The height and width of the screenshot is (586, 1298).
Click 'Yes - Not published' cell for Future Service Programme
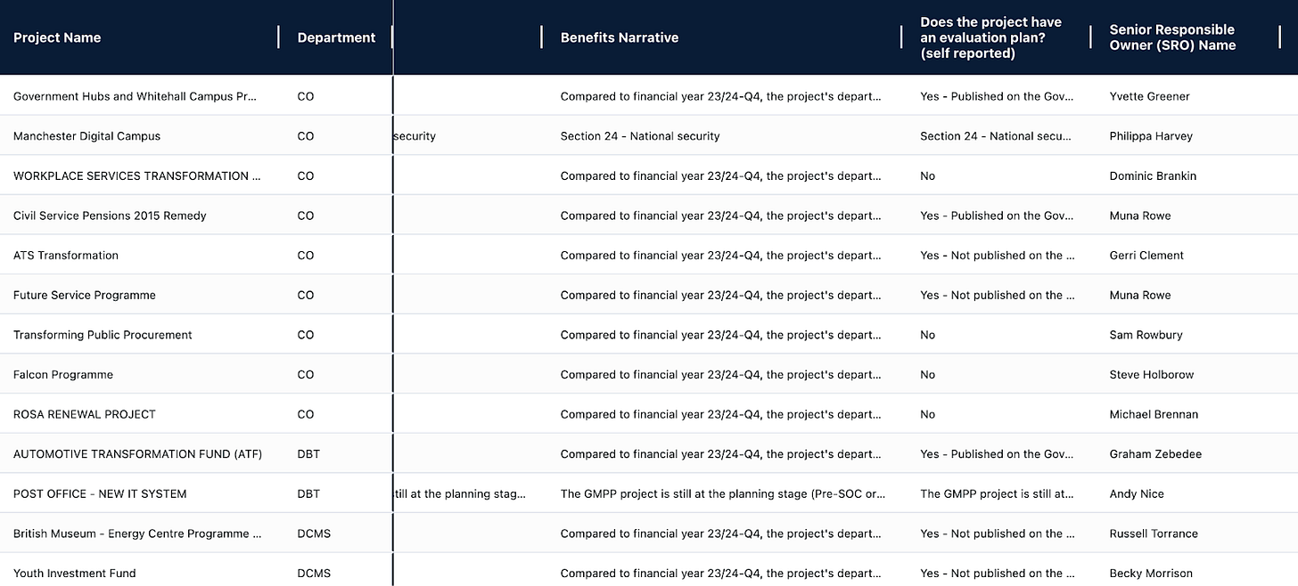998,295
